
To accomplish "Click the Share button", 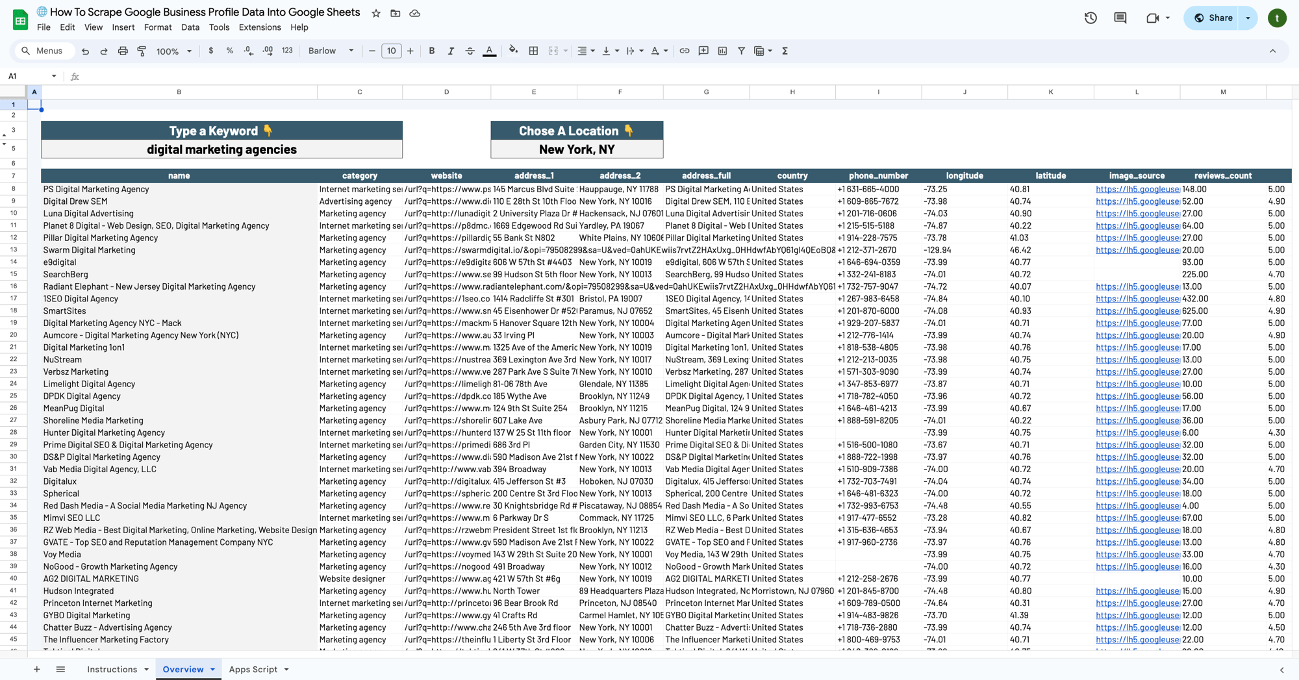I will [1213, 18].
